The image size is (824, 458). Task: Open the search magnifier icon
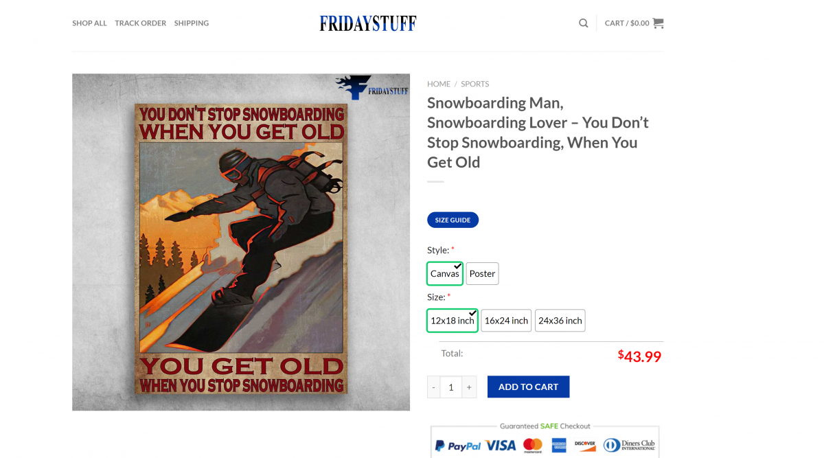click(583, 23)
